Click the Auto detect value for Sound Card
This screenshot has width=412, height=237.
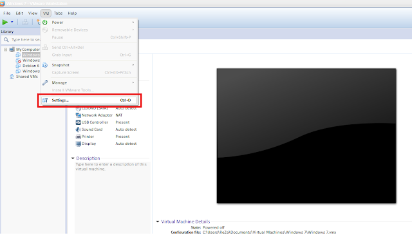[126, 129]
